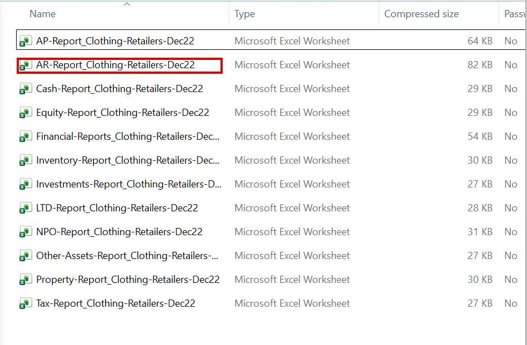Select file name Tax-Report_Clothing-Retailers-Dec22
This screenshot has height=345, width=527.
pyautogui.click(x=116, y=303)
